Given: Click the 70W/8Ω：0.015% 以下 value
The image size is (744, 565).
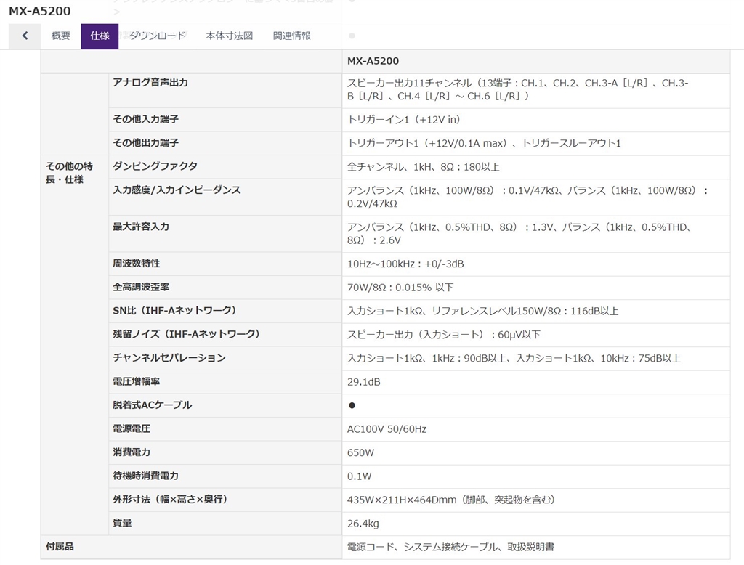Looking at the screenshot, I should pos(400,288).
